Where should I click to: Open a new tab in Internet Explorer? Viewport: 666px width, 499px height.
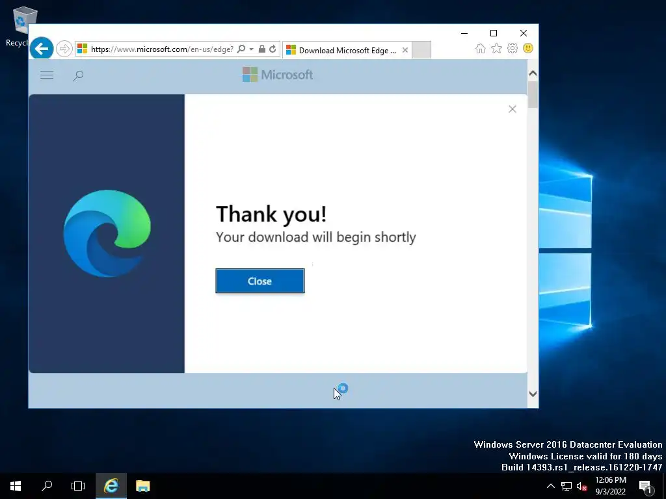click(421, 50)
